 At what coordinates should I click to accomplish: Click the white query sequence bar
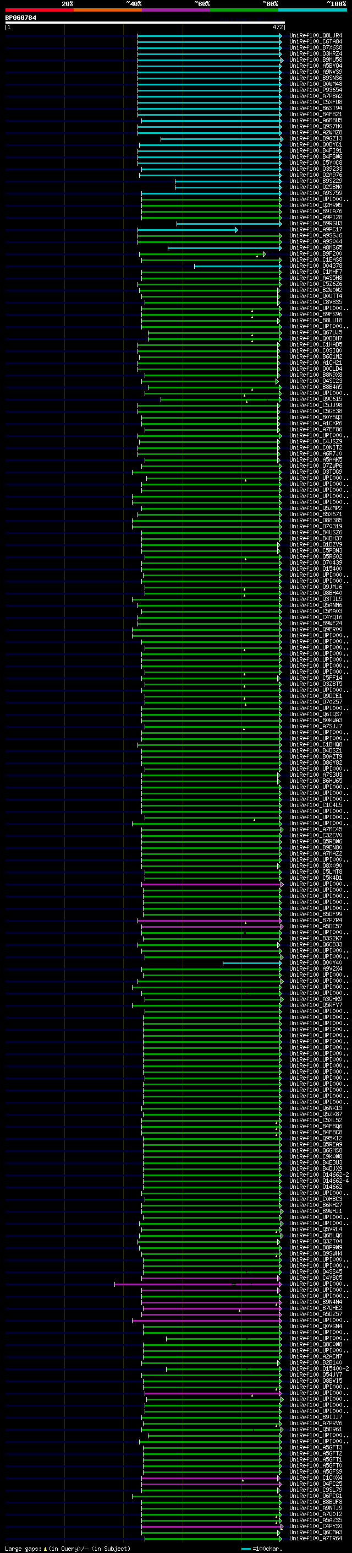145,23
